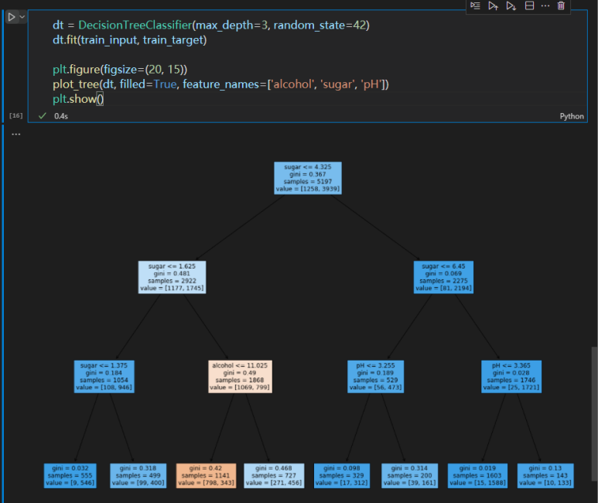
Task: Click the leaf with samples = 555
Action: 70,475
